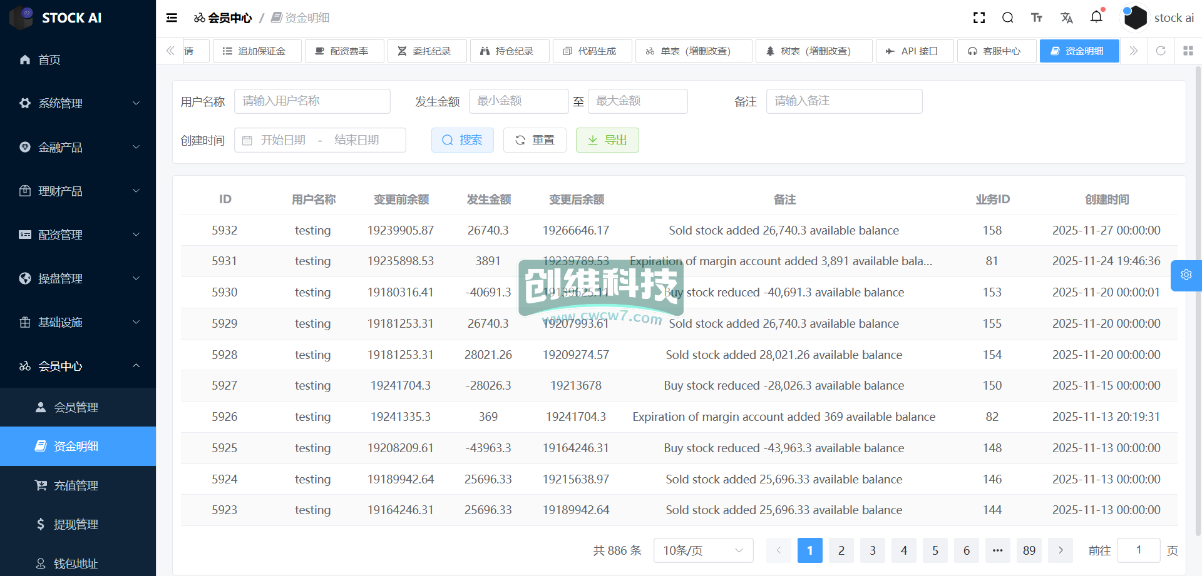The width and height of the screenshot is (1202, 576).
Task: Open the notification bell
Action: tap(1096, 17)
